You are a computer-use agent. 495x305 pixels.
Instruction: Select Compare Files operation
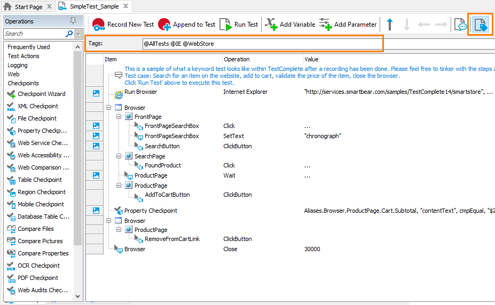(x=30, y=229)
